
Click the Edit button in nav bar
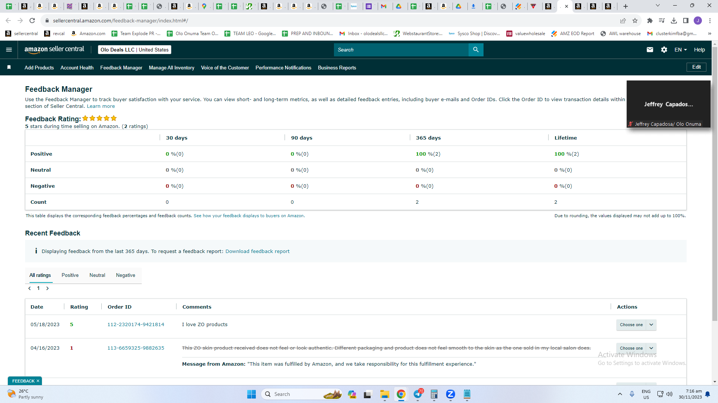pos(696,67)
